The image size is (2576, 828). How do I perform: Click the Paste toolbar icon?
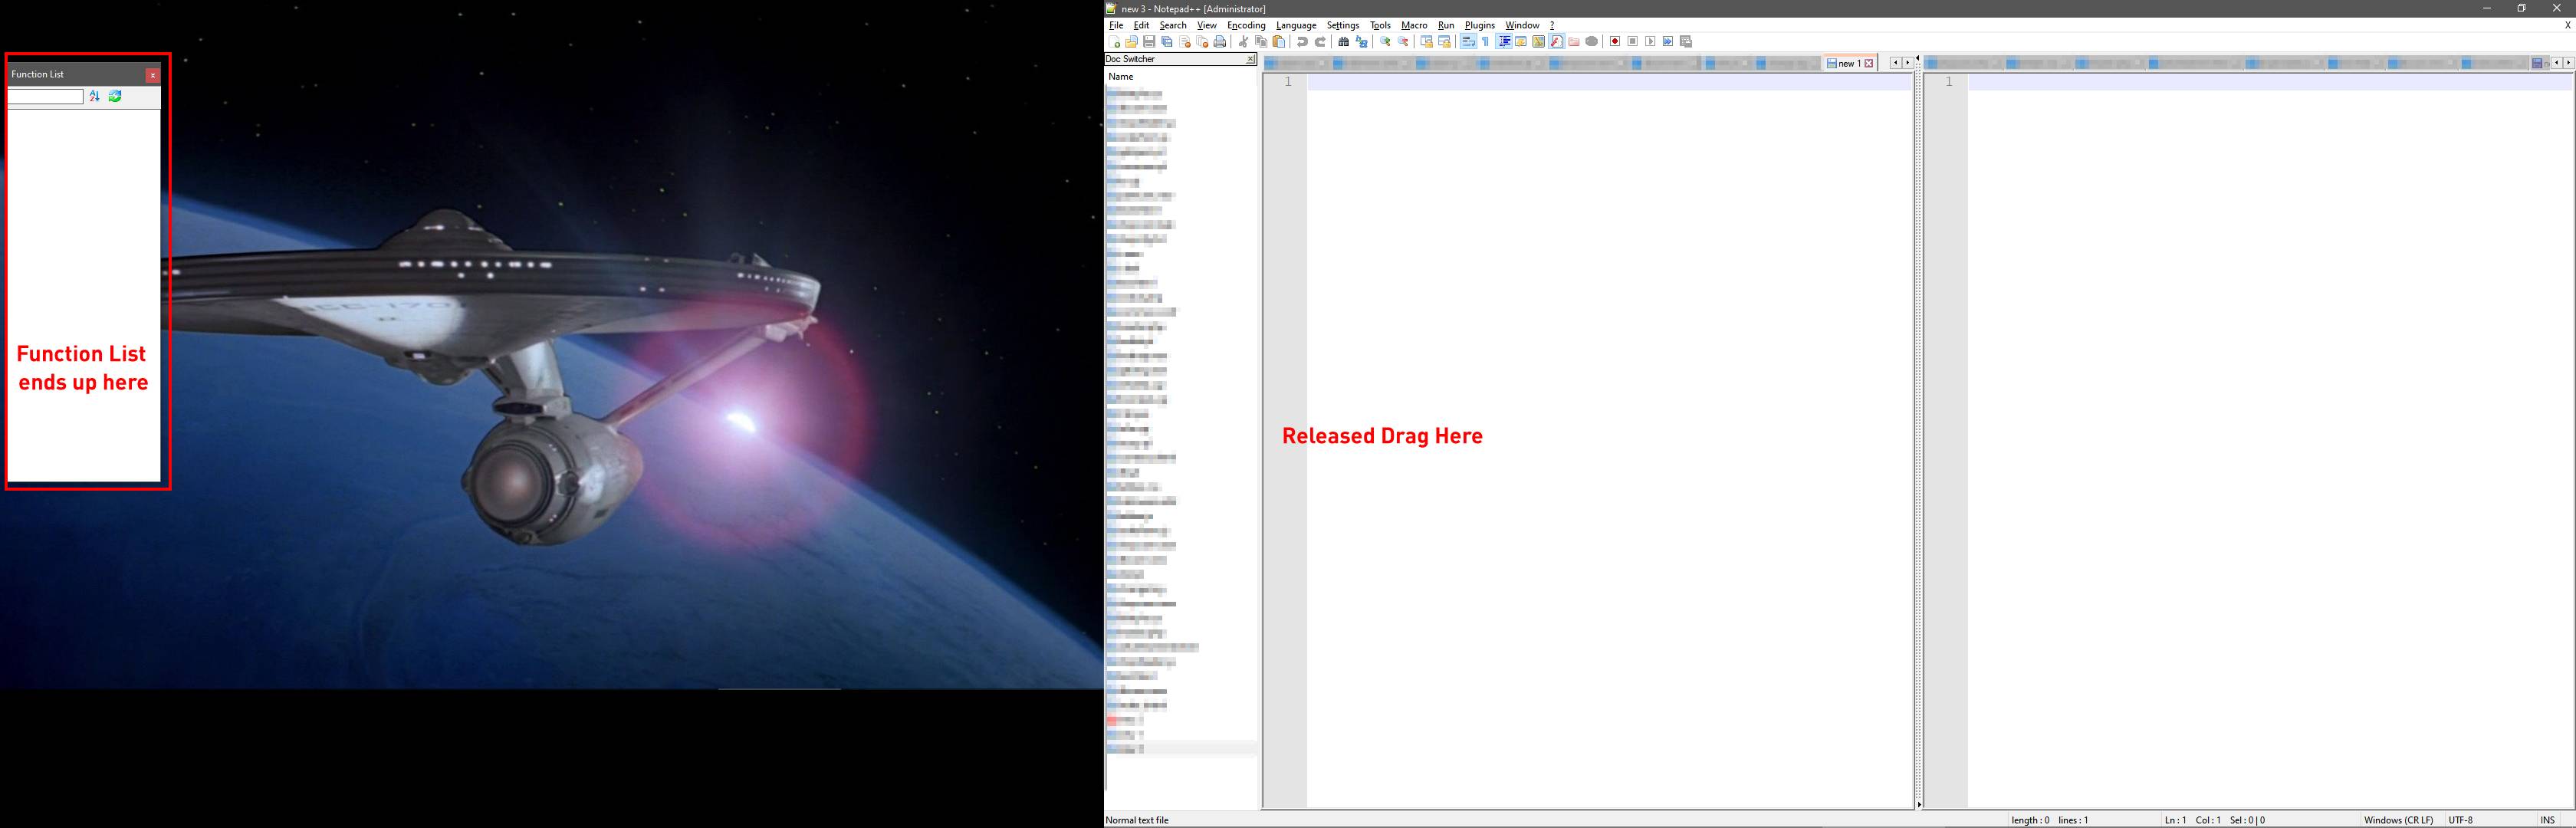(x=1279, y=42)
